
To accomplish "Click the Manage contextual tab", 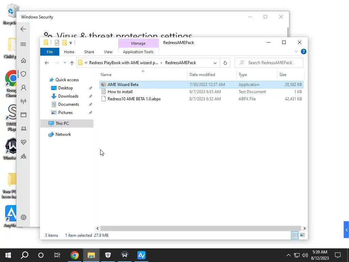I will (x=138, y=43).
